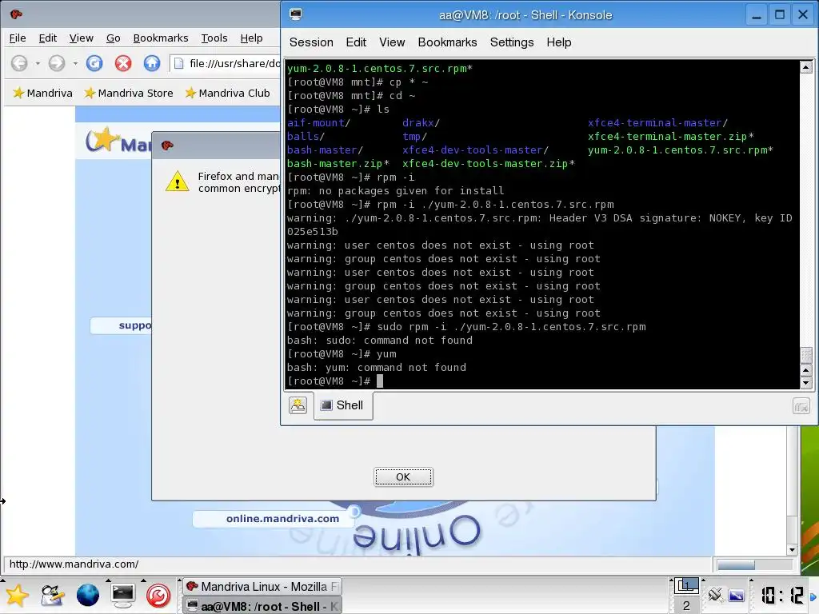The image size is (819, 614).
Task: Open Forward history dropdown arrow in Firefox
Action: [x=75, y=64]
